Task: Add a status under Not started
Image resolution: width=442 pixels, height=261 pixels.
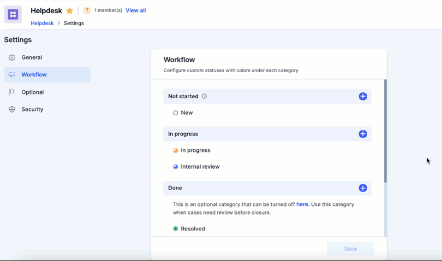Action: pyautogui.click(x=363, y=96)
